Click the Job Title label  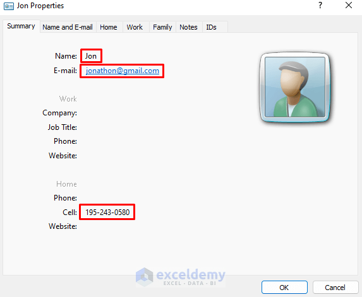pyautogui.click(x=63, y=127)
